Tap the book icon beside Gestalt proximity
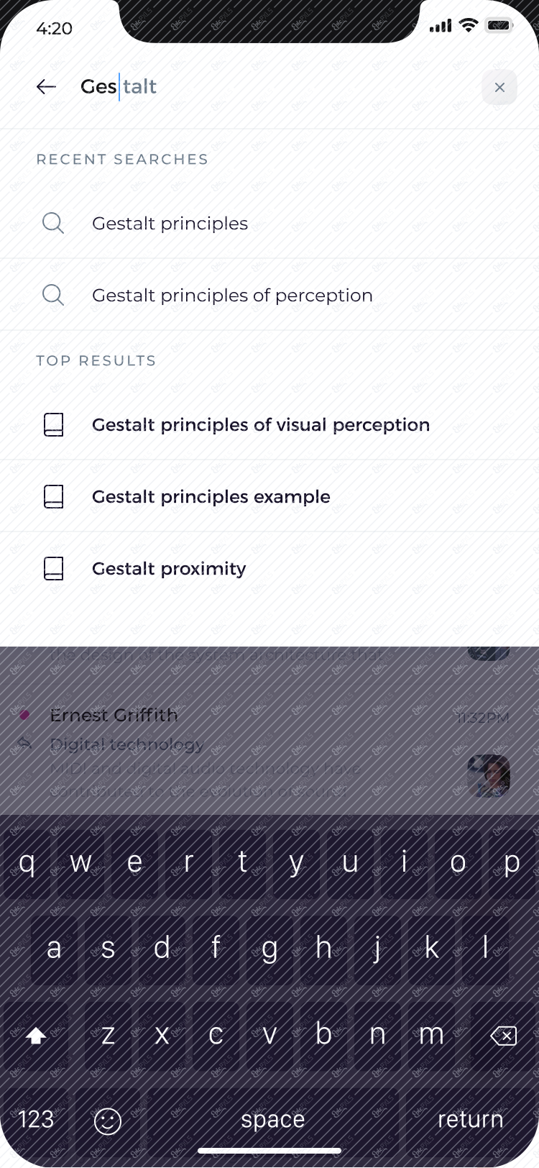This screenshot has height=1168, width=539. click(54, 568)
